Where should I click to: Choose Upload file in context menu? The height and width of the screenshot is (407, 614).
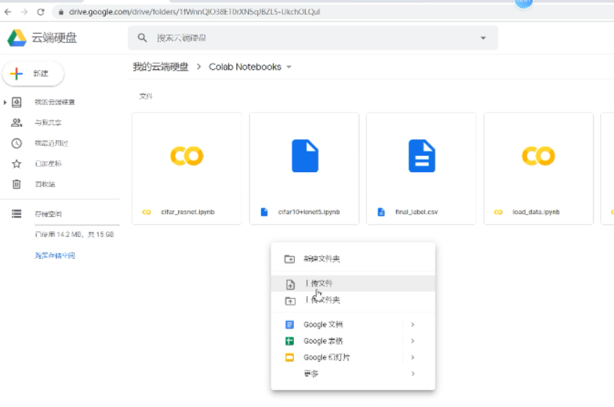(353, 284)
